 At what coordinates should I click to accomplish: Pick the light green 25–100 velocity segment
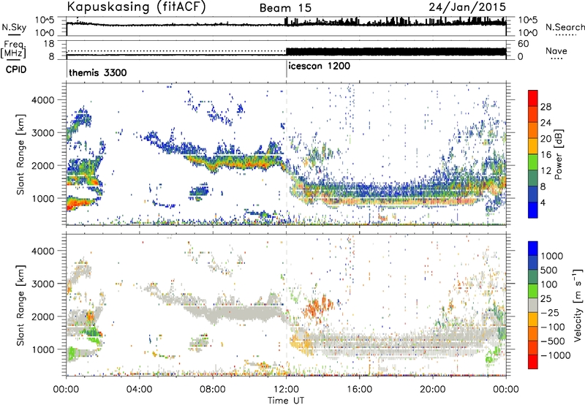click(x=533, y=291)
